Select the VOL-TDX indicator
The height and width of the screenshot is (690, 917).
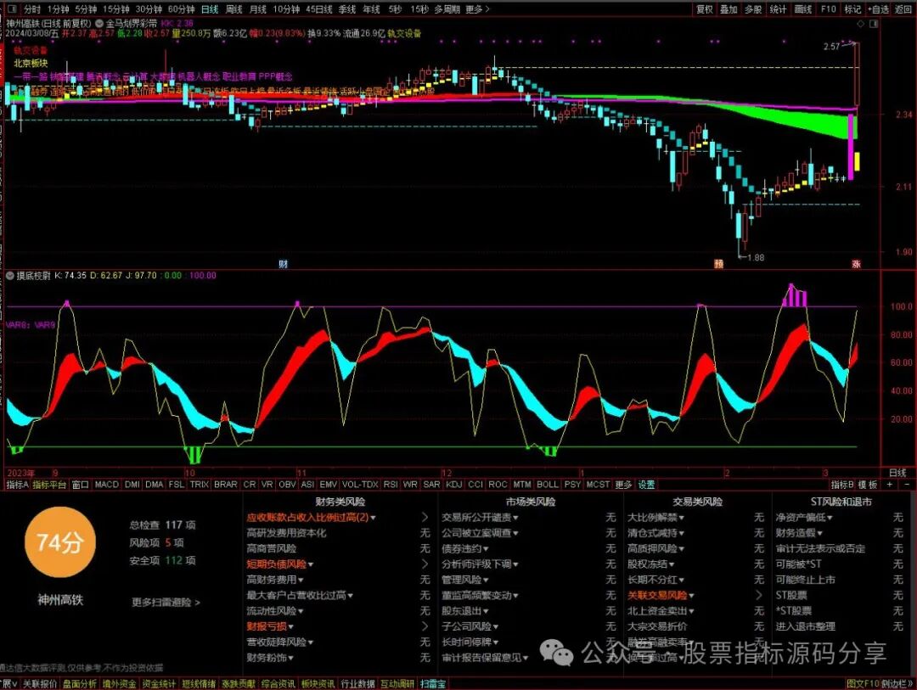pyautogui.click(x=360, y=485)
